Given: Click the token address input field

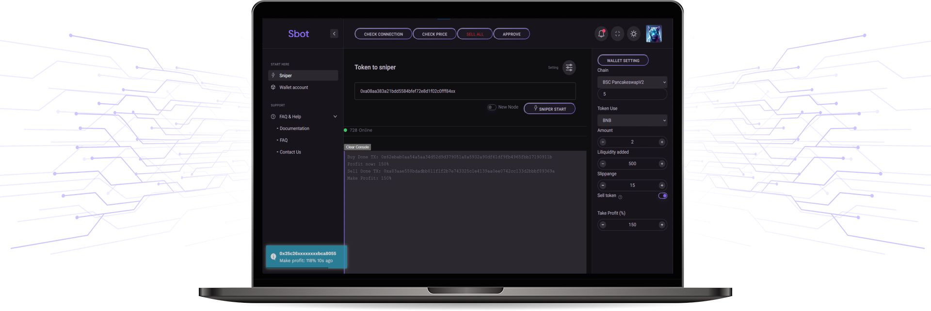Looking at the screenshot, I should 465,91.
